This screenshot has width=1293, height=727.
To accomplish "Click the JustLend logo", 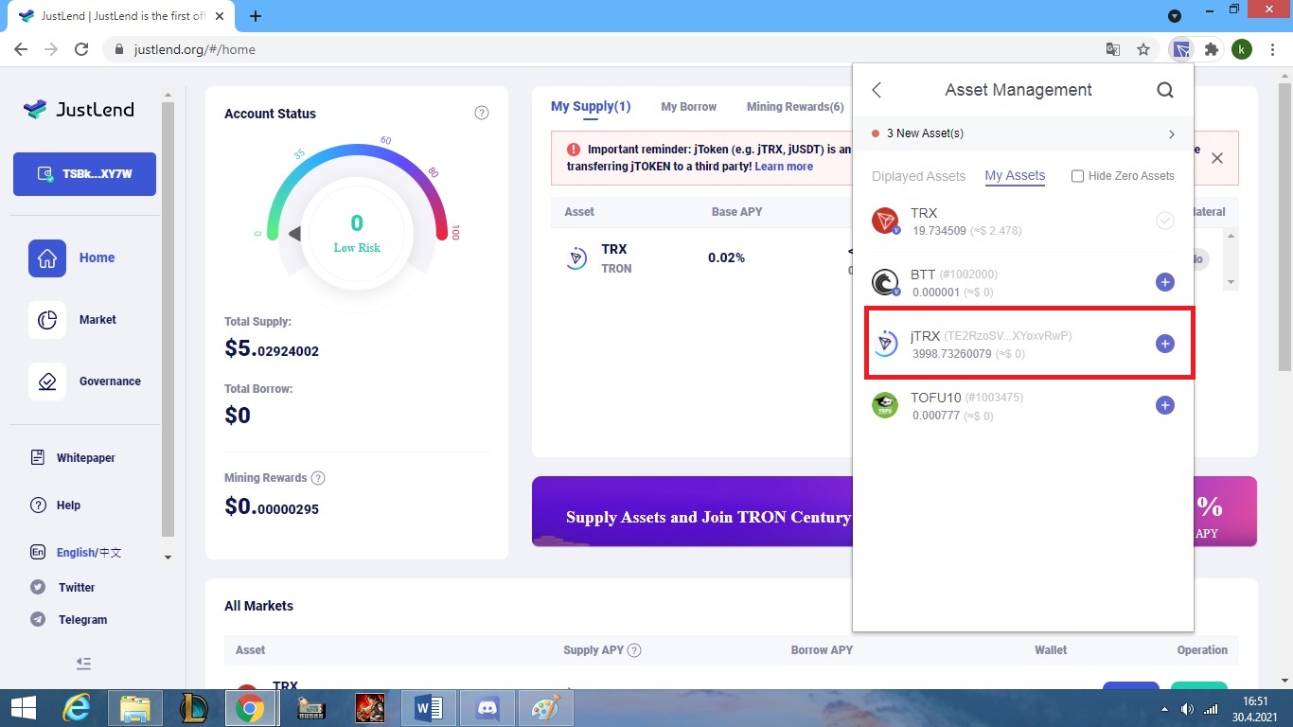I will pyautogui.click(x=79, y=109).
